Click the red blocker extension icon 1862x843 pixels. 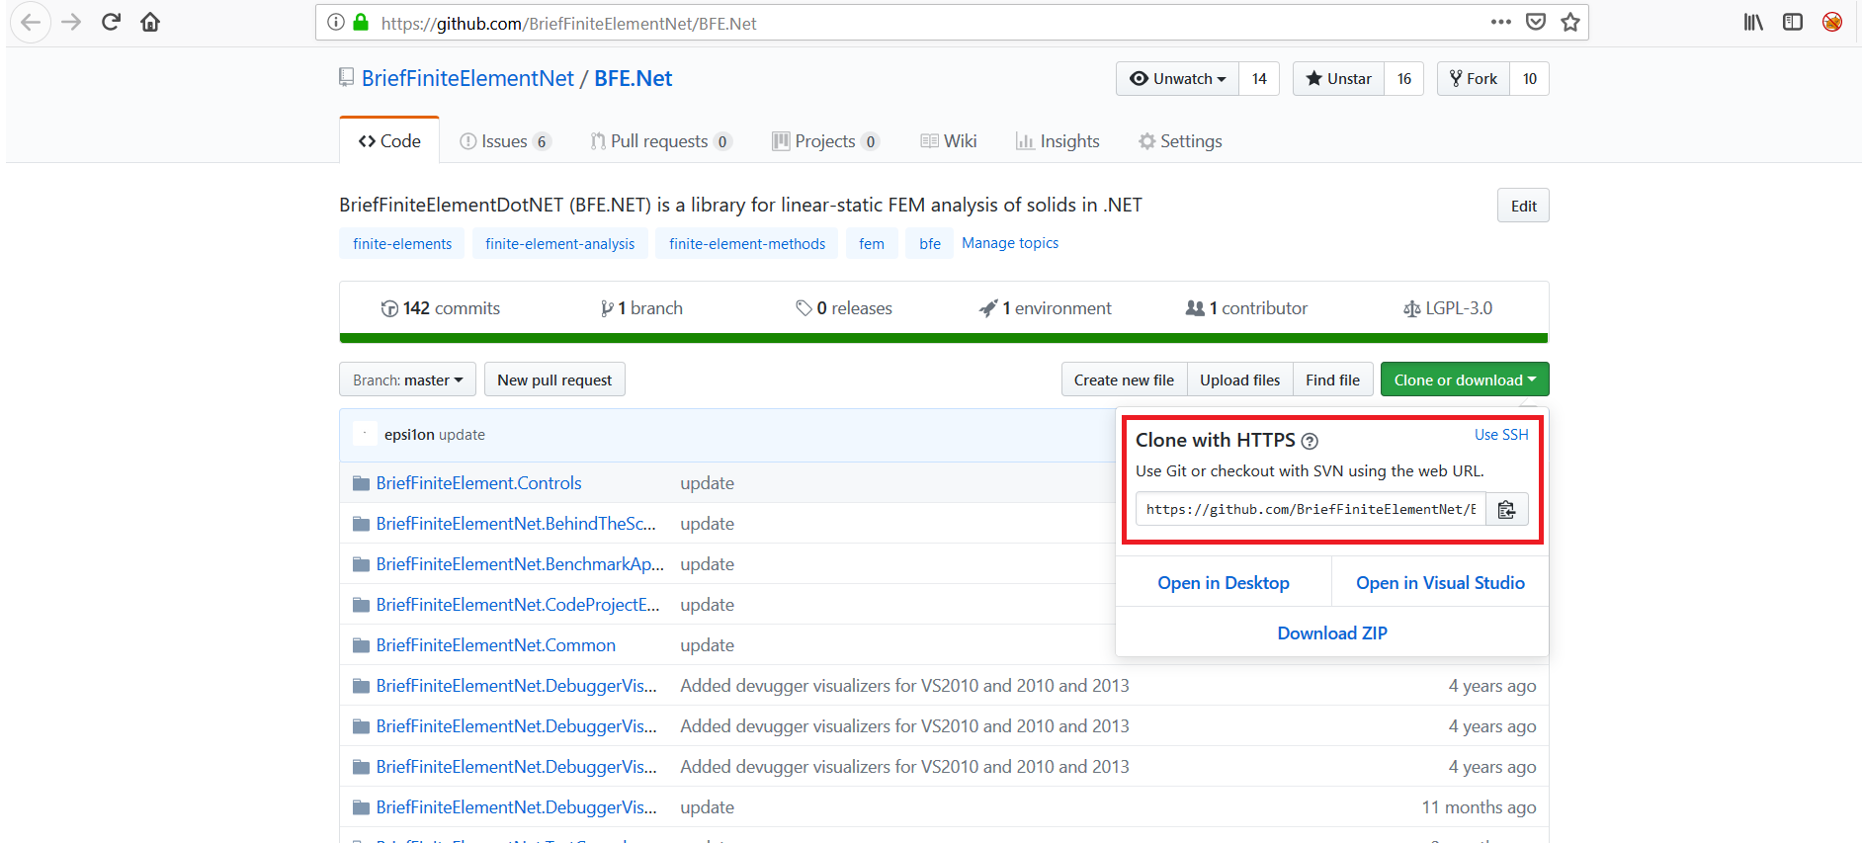click(x=1832, y=22)
